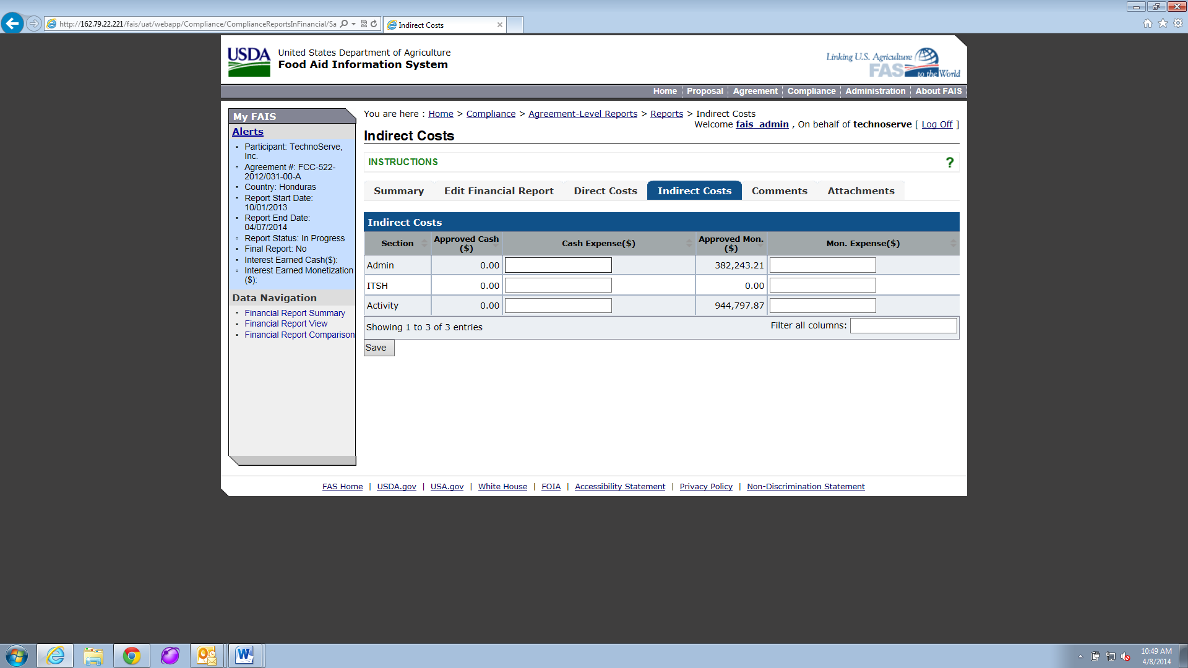
Task: Sort table by Section column
Action: click(x=397, y=244)
